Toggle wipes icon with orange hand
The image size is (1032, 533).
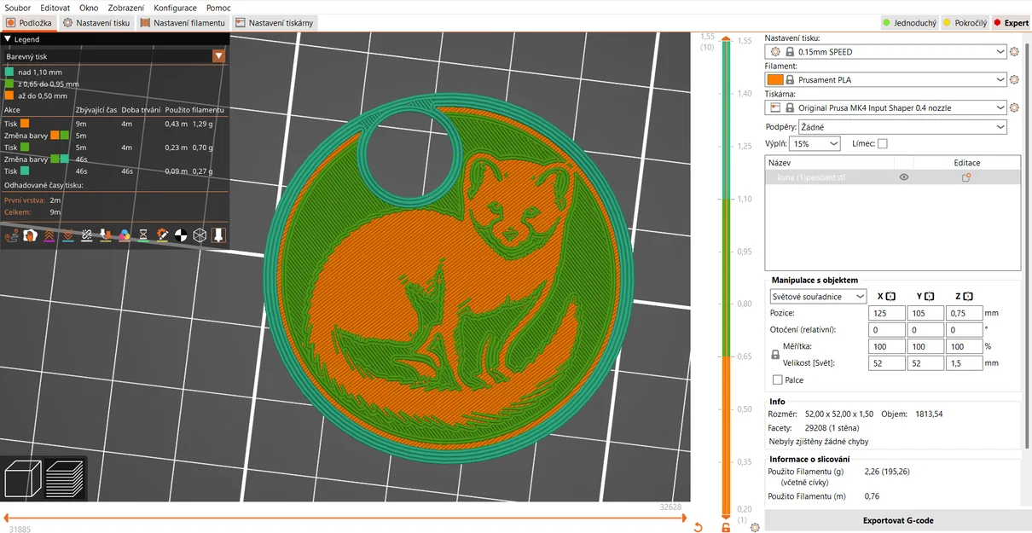click(31, 235)
